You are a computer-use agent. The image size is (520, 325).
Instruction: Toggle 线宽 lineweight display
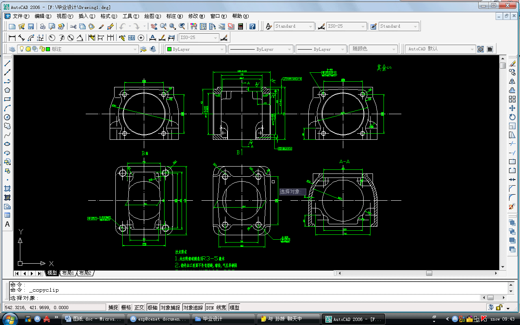[x=221, y=308]
